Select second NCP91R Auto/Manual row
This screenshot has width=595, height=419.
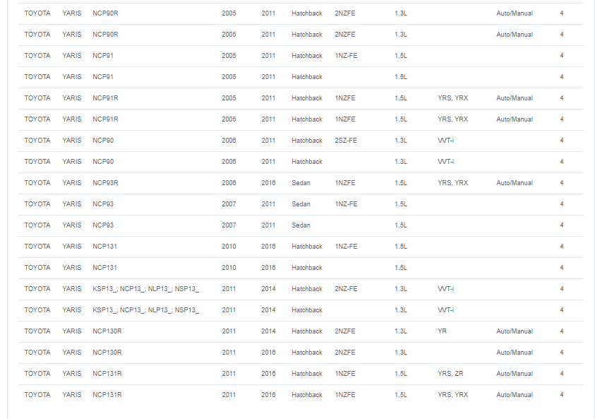point(300,119)
